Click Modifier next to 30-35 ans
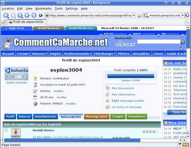Image resolution: width=191 pixels, height=148 pixels. pos(62,97)
